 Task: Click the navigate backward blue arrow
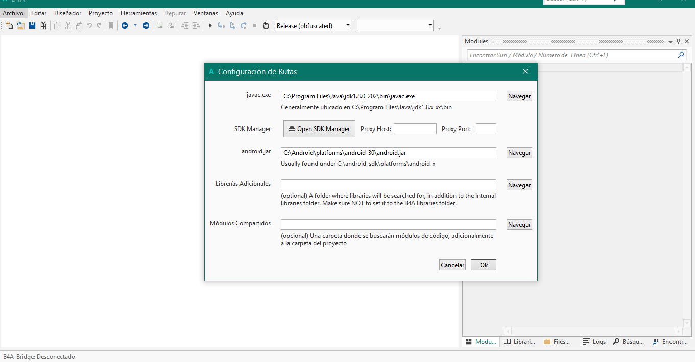click(125, 25)
